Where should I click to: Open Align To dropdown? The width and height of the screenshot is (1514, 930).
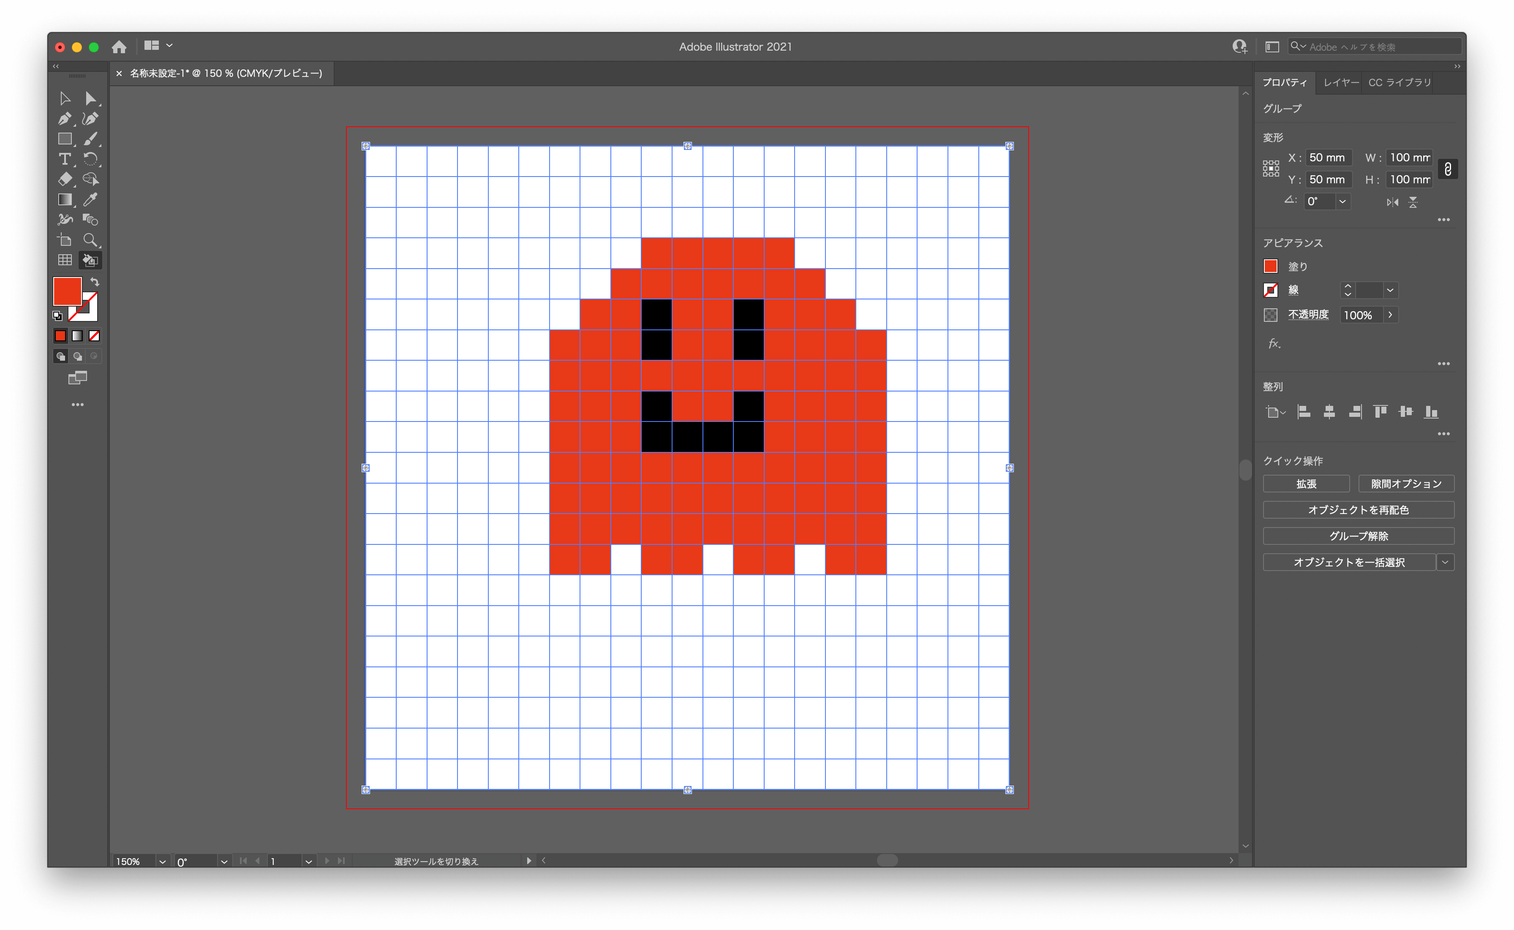[1275, 412]
